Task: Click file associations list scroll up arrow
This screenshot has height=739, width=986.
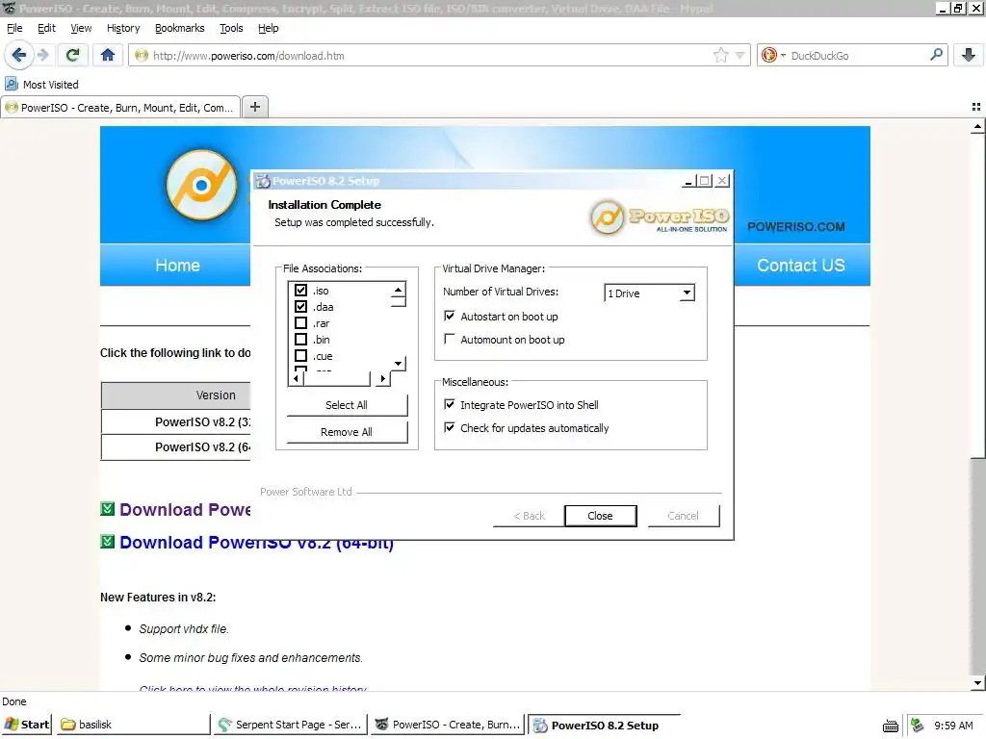Action: pos(398,289)
